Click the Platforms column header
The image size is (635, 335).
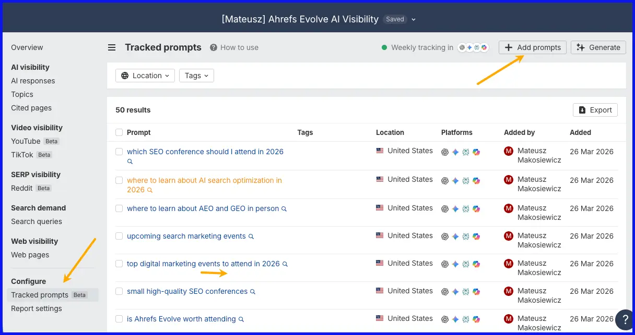(457, 132)
